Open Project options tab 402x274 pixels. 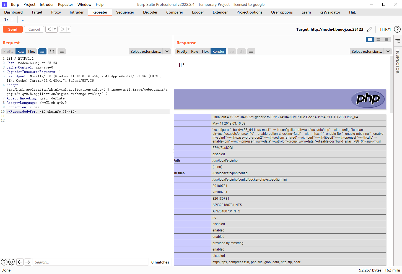(249, 12)
